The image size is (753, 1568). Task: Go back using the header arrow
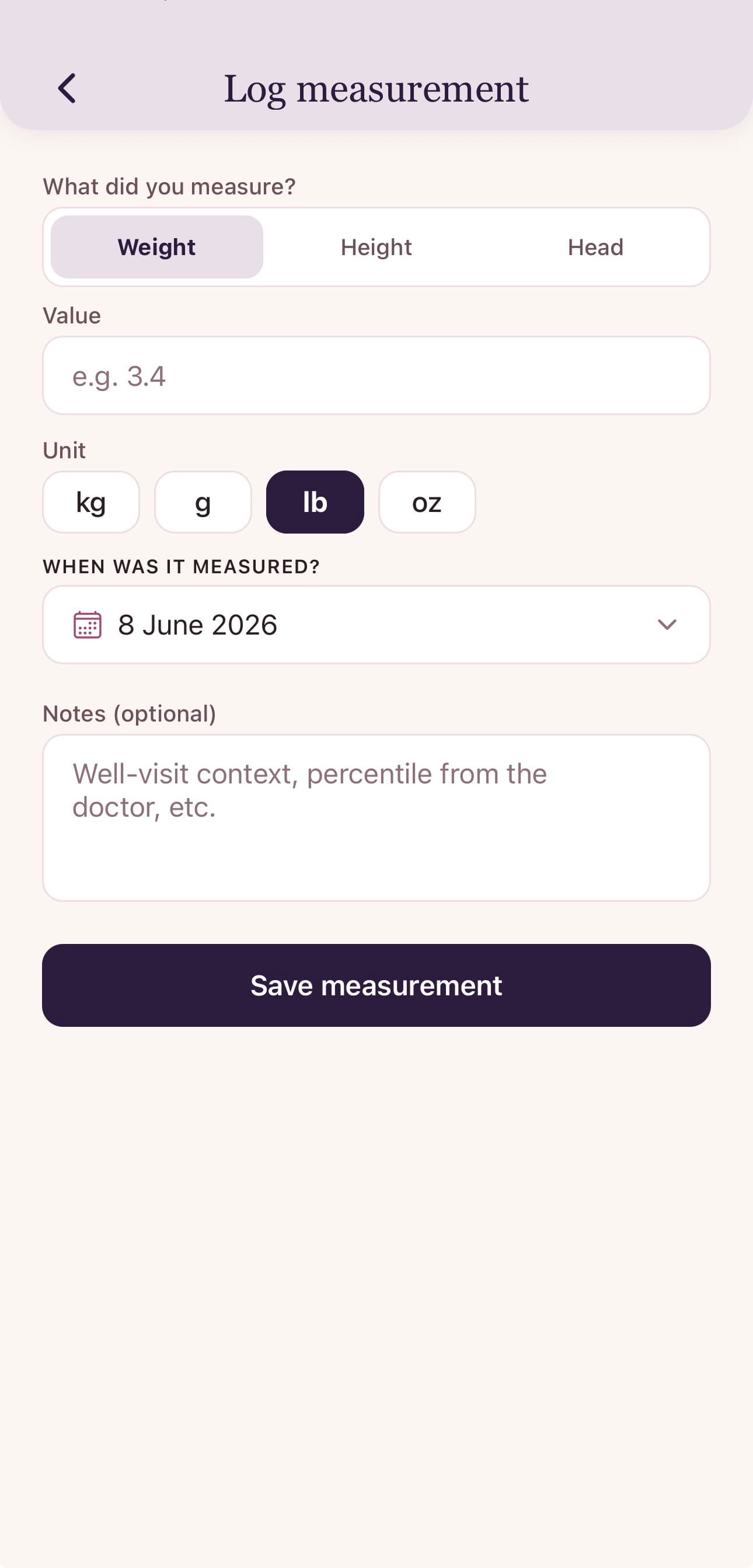[67, 88]
